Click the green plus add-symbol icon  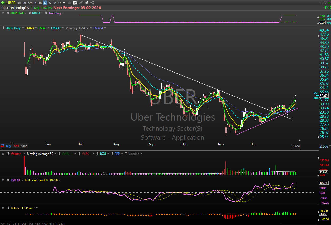coord(3,3)
